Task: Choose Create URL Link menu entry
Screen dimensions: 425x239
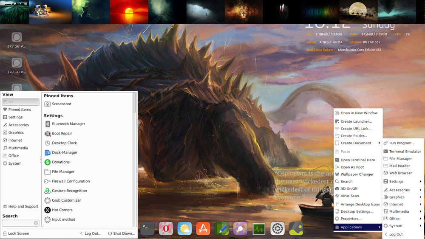Action: point(358,129)
